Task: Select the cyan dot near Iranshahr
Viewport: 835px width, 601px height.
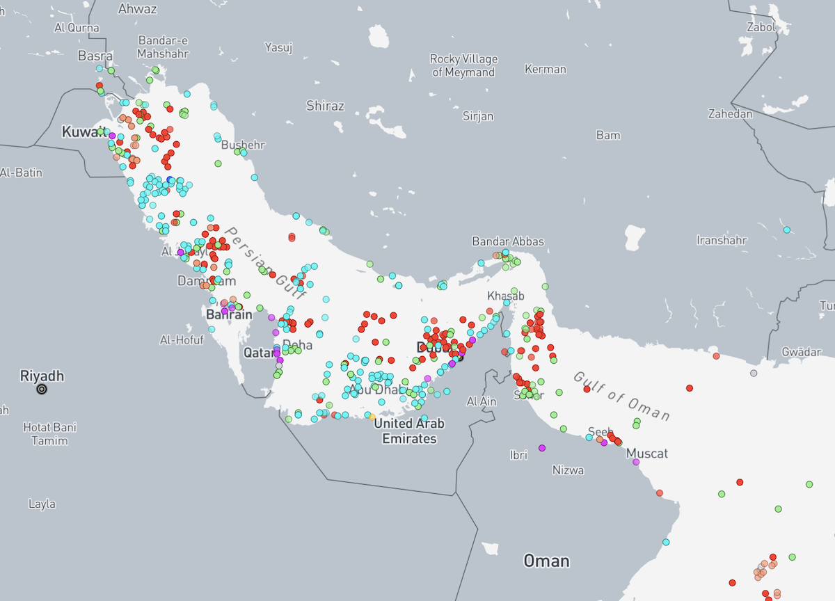Action: 787,230
